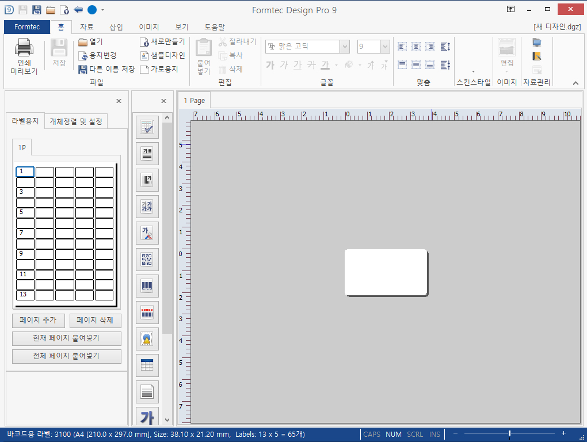587x442 pixels.
Task: Switch to the 이미지 ribbon tab
Action: (149, 27)
